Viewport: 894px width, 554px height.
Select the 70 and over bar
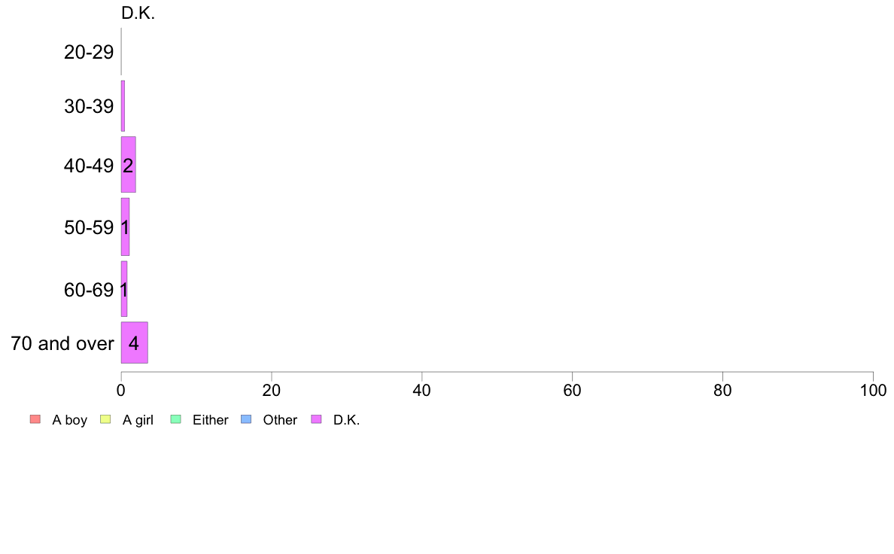pos(135,342)
